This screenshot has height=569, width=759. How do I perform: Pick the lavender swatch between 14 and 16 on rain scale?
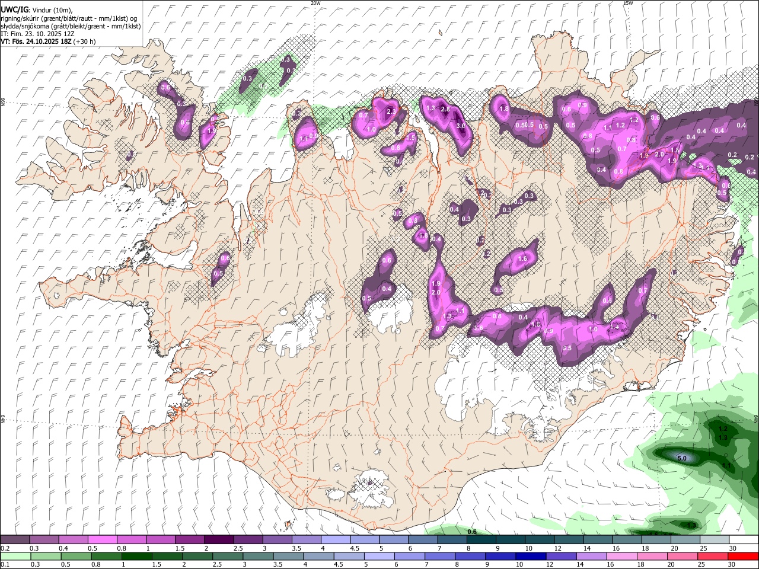click(x=592, y=556)
